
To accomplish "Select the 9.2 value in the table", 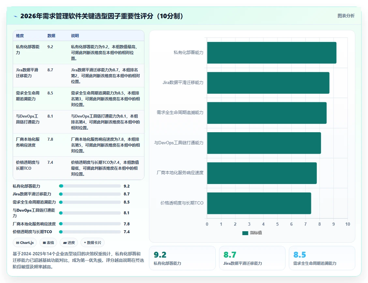I will 50,47.
